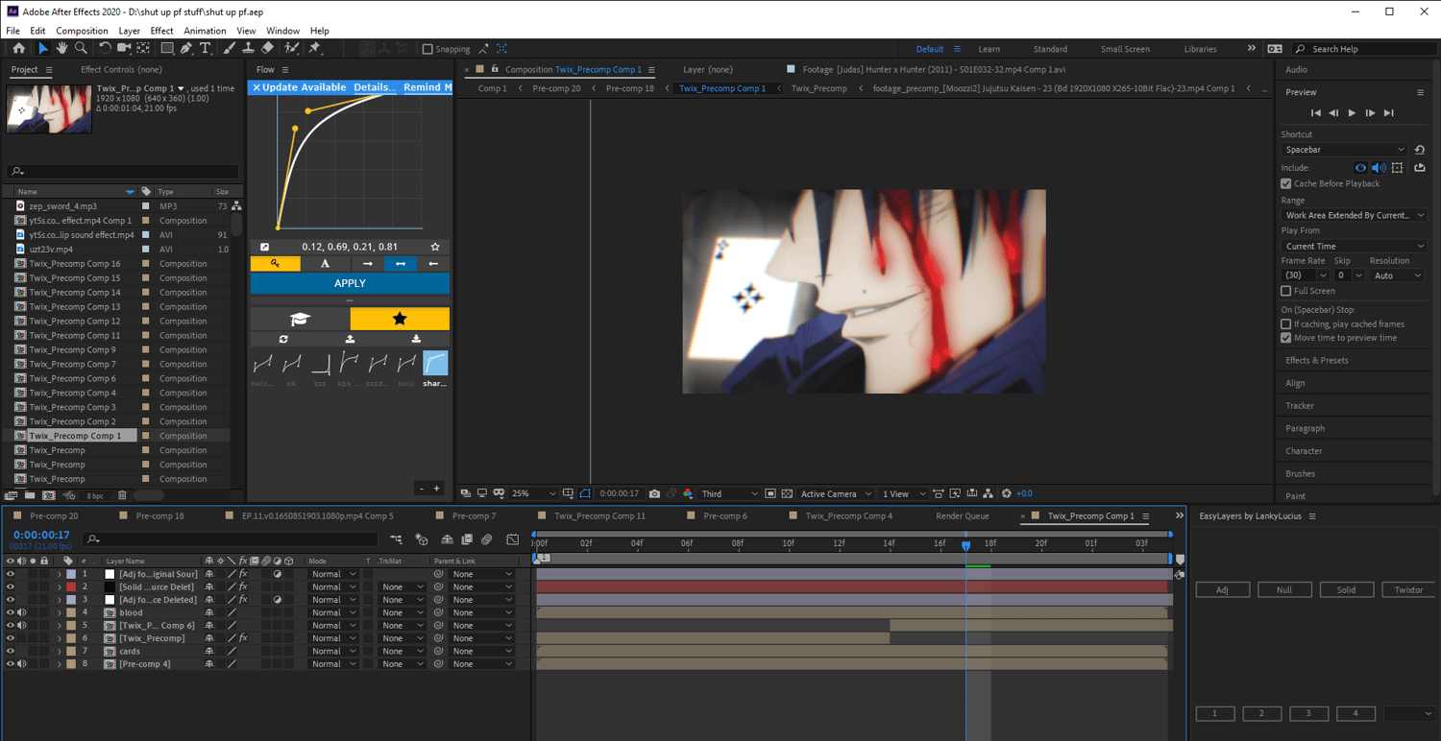Click the tan label swatch of blood layer
Image resolution: width=1441 pixels, height=741 pixels.
(71, 612)
